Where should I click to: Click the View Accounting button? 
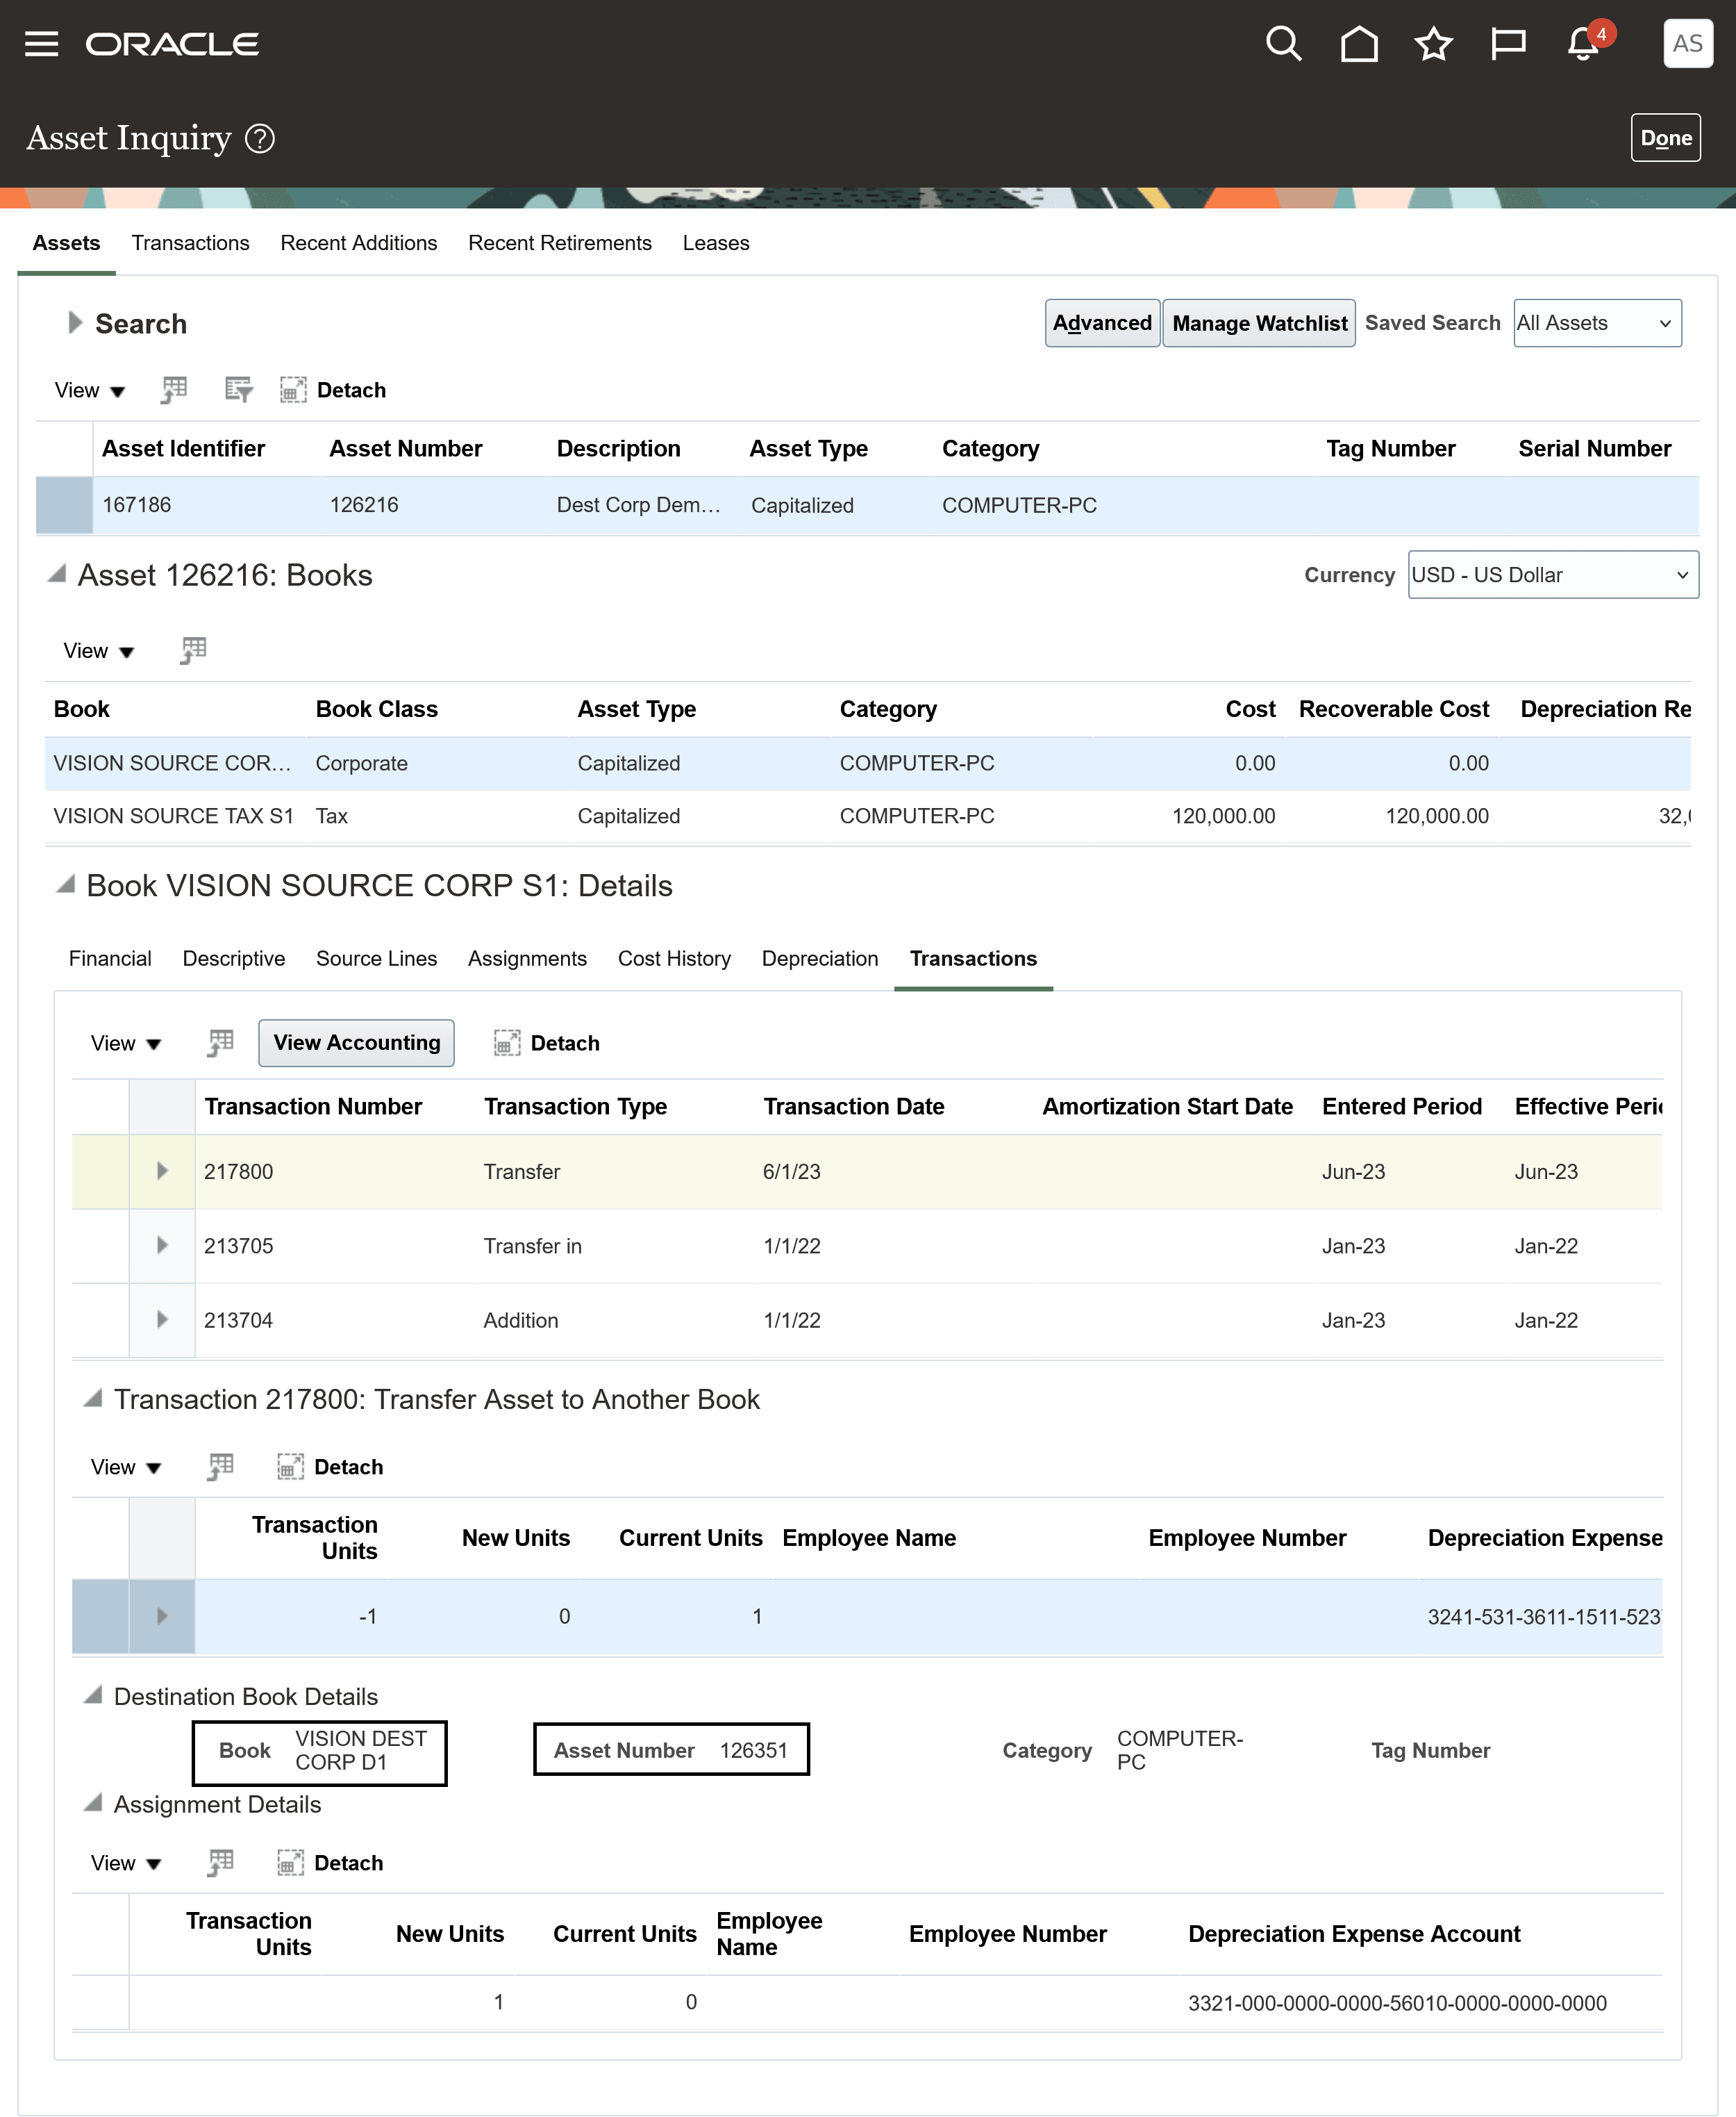(x=356, y=1042)
